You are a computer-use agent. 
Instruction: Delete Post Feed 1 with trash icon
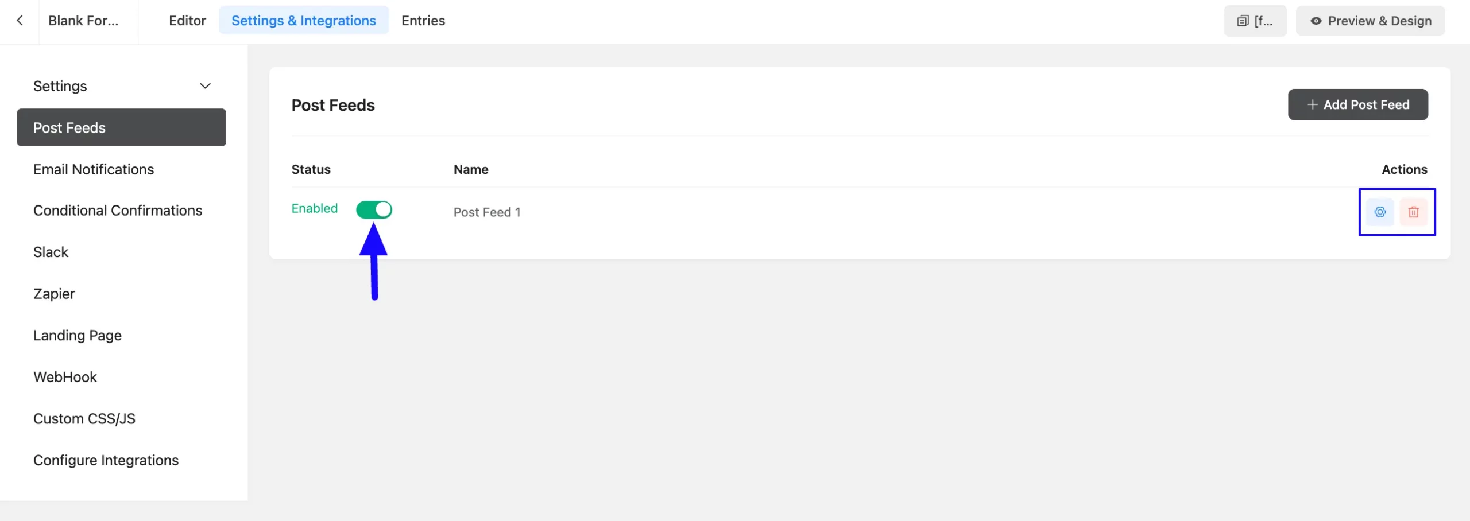1413,212
